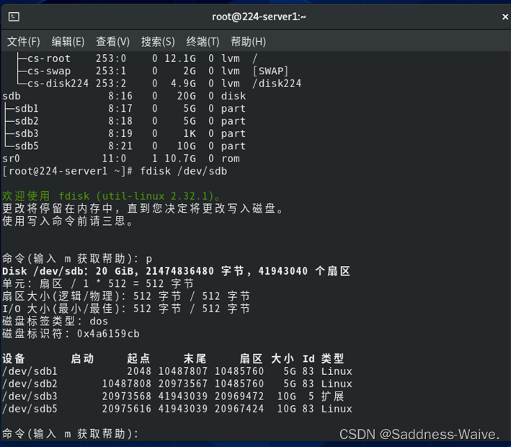Viewport: 511px width, 447px height.
Task: Open the 帮助(H) menu
Action: coord(249,41)
